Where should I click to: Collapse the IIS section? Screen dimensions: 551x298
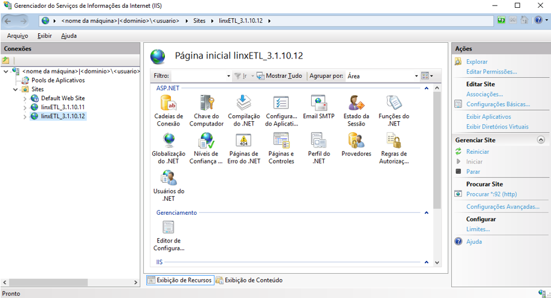(427, 262)
